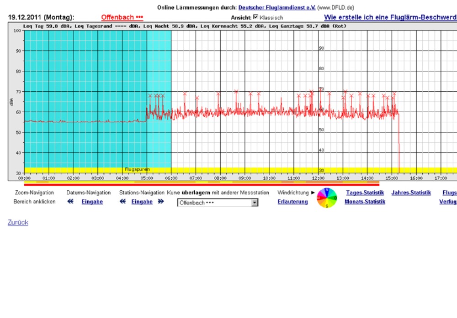Open Monats-Statistik
Image resolution: width=457 pixels, height=318 pixels.
365,202
